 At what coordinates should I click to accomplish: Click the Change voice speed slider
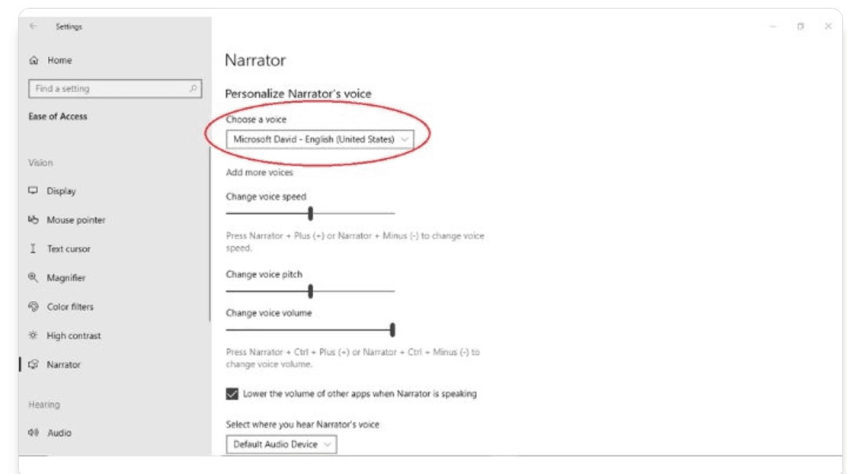tap(311, 213)
